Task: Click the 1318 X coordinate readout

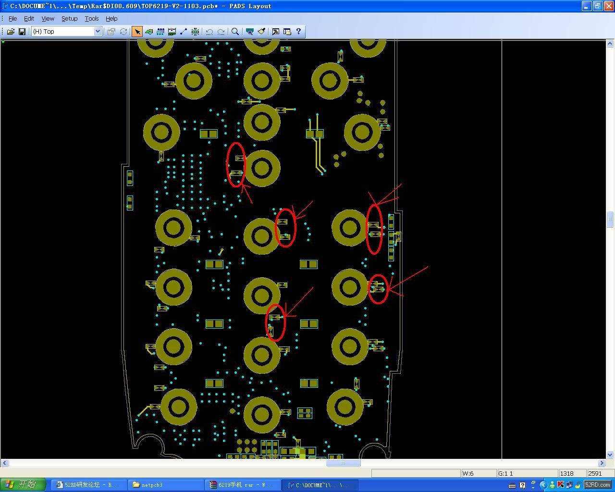Action: 572,474
